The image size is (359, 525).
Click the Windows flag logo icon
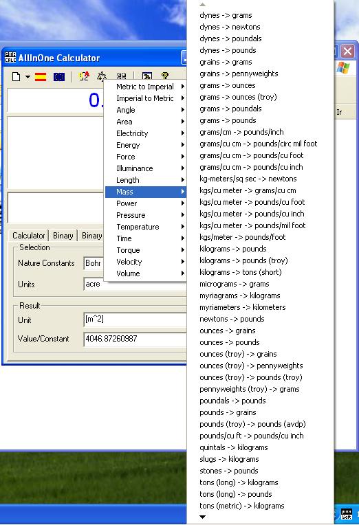[x=343, y=67]
